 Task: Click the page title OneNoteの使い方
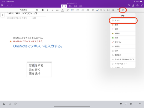tap(22, 13)
